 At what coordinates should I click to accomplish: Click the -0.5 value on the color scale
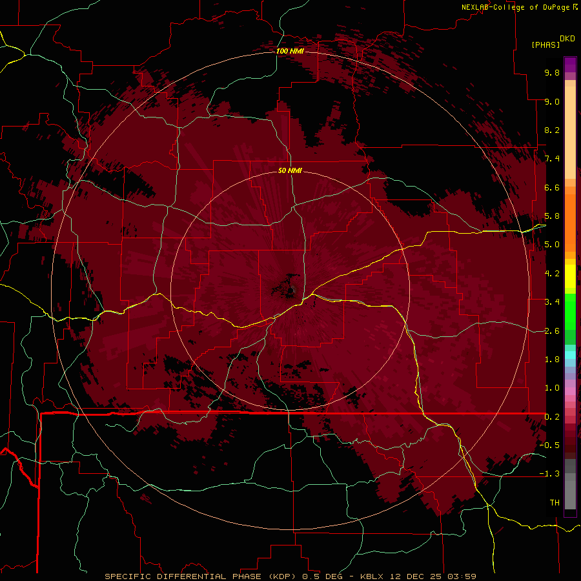tap(549, 445)
